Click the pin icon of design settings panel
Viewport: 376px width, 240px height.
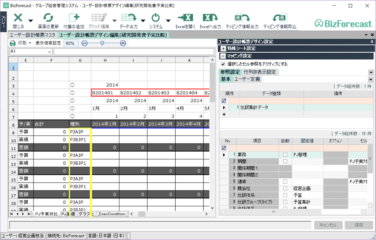372,42
